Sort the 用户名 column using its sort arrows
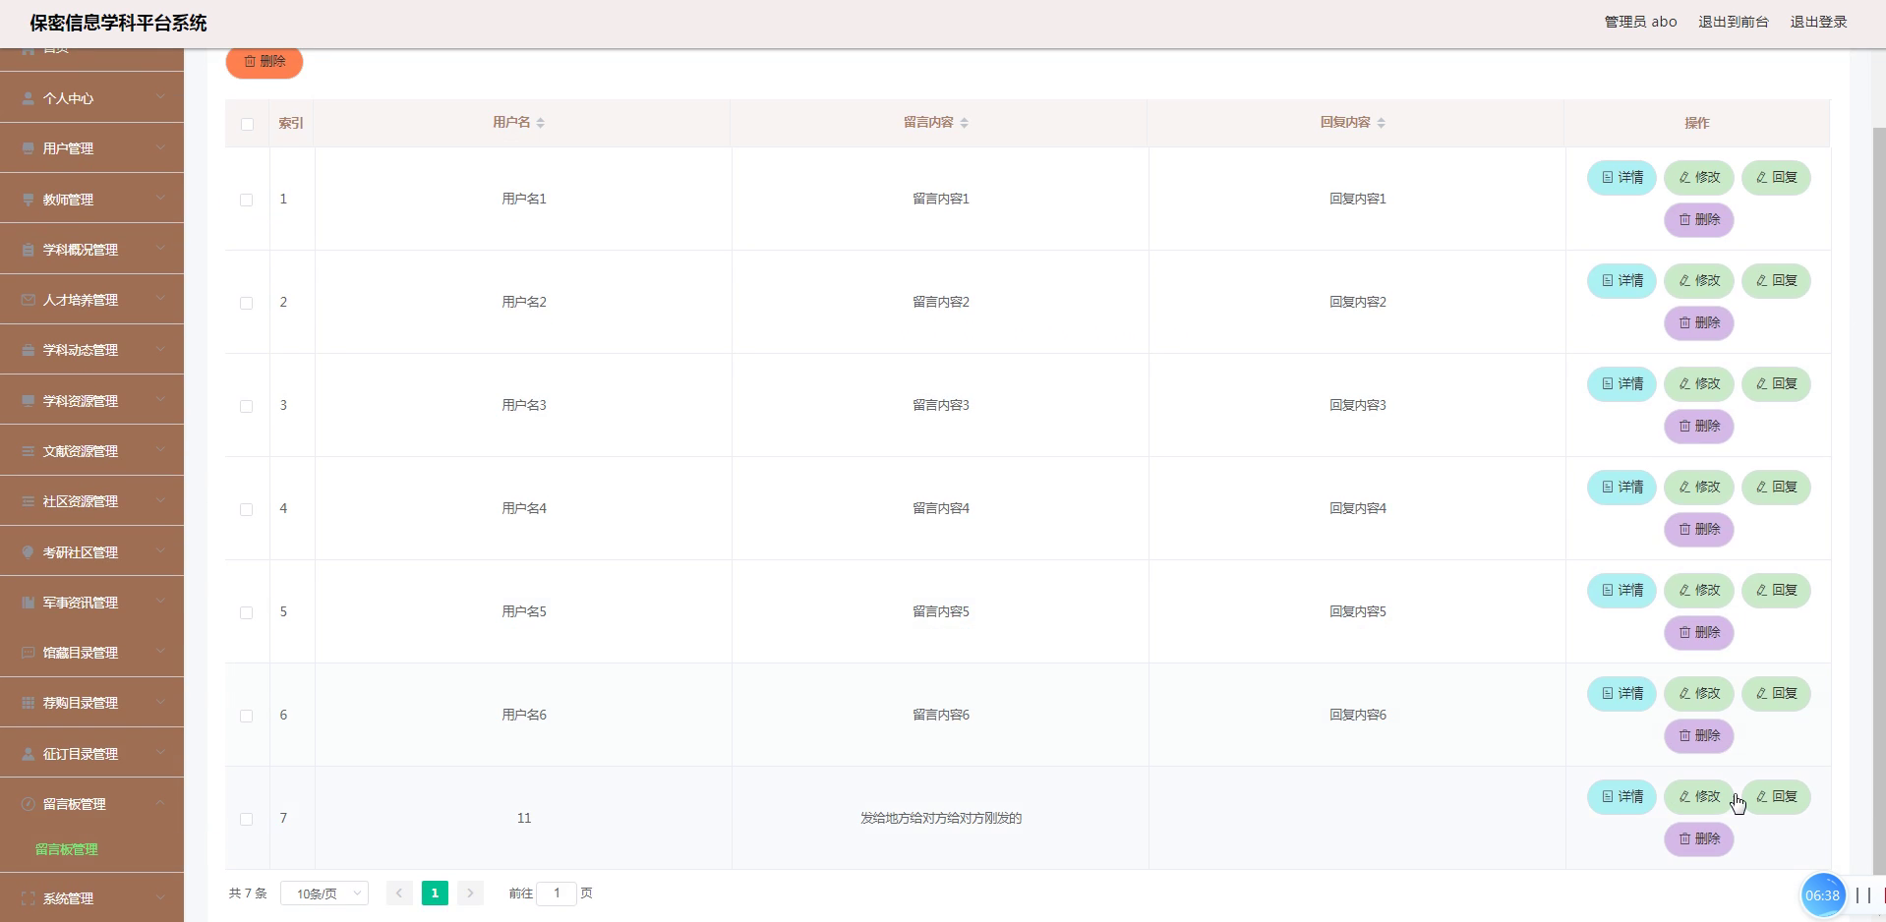 (541, 123)
